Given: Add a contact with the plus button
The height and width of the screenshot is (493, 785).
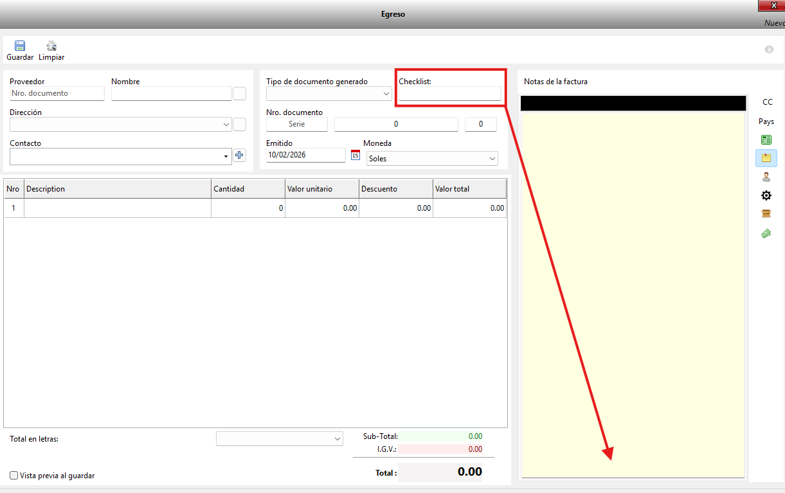Looking at the screenshot, I should pos(239,155).
